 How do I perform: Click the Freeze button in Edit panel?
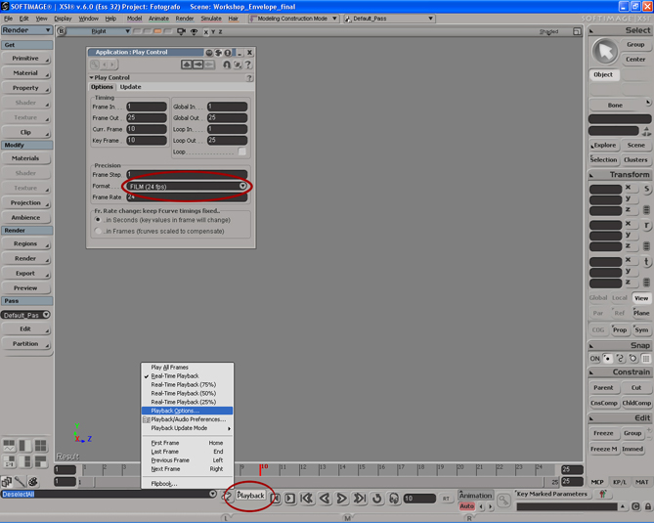click(603, 433)
